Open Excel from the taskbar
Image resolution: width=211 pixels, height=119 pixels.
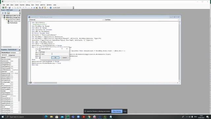click(67, 117)
